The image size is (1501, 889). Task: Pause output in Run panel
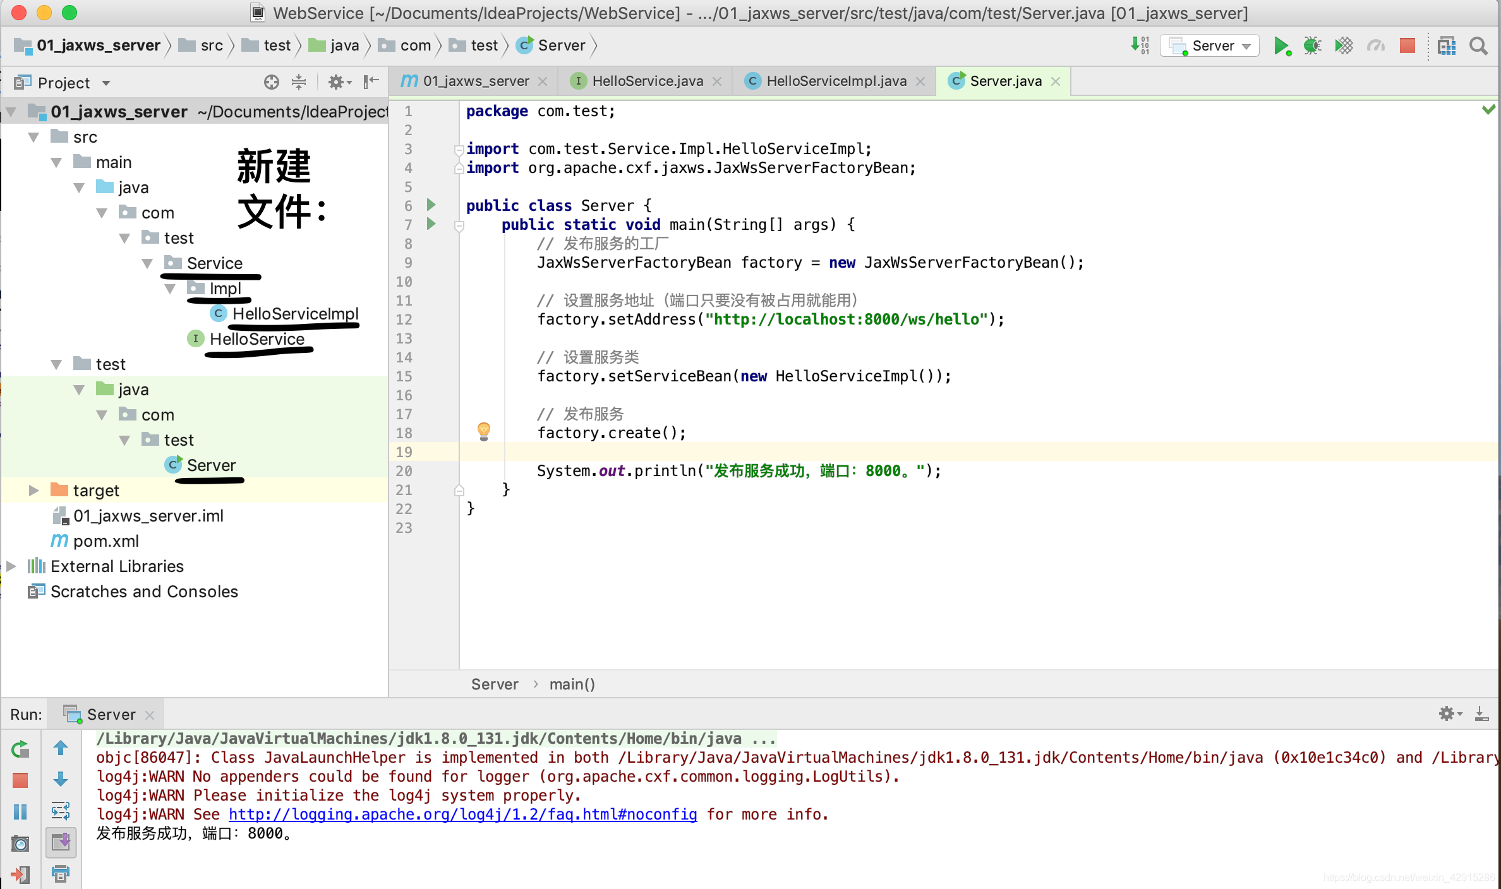point(20,811)
